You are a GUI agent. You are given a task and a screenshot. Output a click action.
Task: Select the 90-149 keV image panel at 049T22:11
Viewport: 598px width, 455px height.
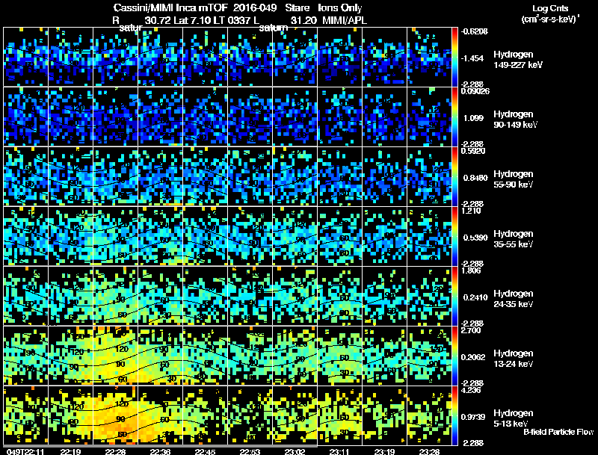pos(25,117)
